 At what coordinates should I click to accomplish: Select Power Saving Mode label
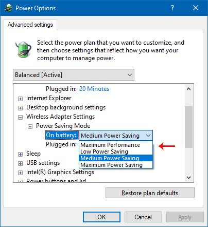click(x=63, y=126)
